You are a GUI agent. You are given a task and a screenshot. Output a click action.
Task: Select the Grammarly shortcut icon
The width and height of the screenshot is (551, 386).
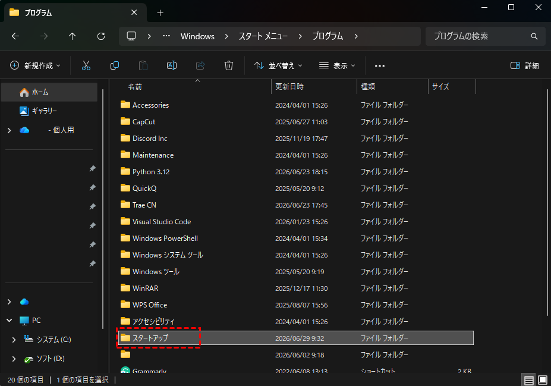point(125,370)
